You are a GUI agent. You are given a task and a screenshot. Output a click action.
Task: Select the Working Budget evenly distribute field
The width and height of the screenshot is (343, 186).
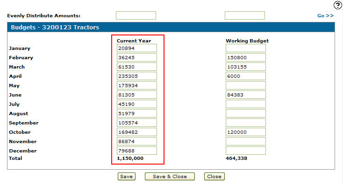coord(245,15)
